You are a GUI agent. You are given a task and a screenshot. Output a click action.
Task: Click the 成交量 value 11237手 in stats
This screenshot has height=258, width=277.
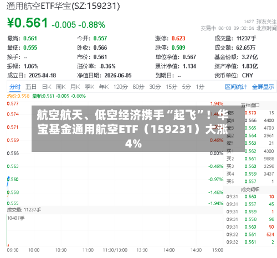coord(247,38)
